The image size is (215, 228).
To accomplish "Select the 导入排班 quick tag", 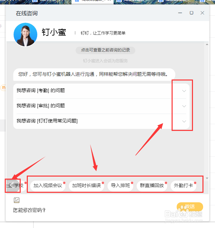I will click(x=120, y=185).
